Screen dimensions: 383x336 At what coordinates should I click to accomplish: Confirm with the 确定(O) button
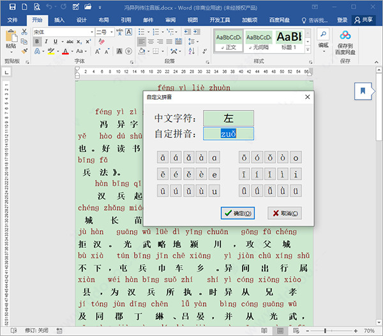(237, 213)
